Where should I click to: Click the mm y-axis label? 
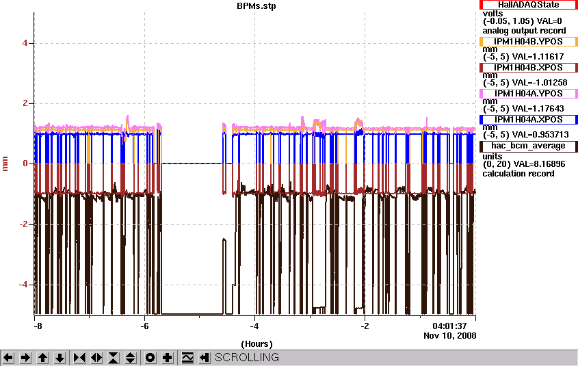[5, 164]
